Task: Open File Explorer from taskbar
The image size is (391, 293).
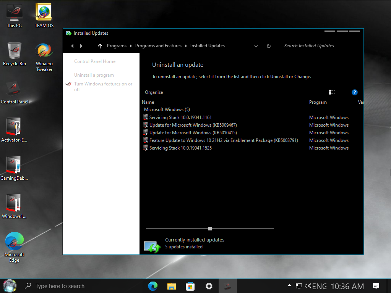Action: click(x=172, y=286)
